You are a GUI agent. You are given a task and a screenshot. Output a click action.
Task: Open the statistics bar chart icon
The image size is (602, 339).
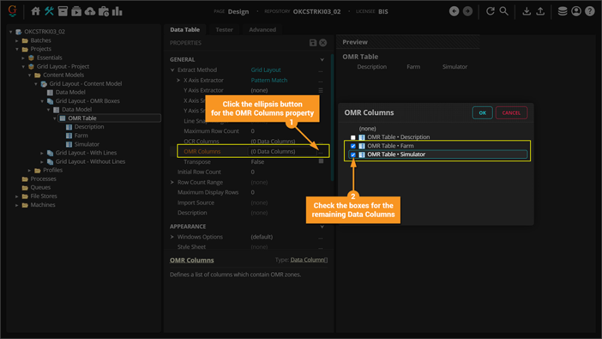(x=117, y=11)
